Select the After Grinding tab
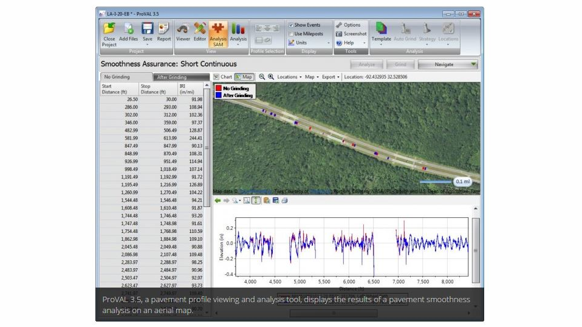 tap(181, 77)
